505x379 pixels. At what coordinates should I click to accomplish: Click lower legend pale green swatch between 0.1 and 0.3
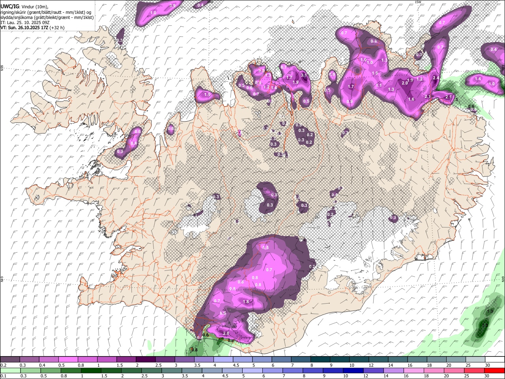[x=10, y=371]
